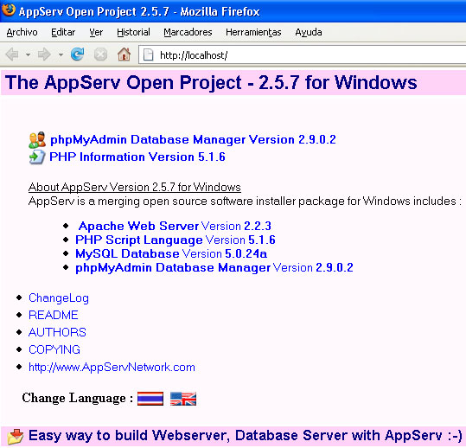
Task: Open the Apache Web Server link
Action: [x=175, y=227]
